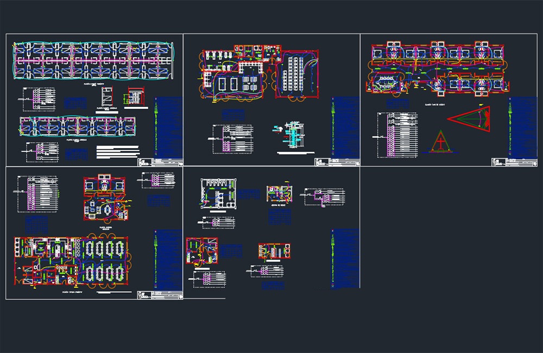Select the white-outlined plan atop fifth sheet
The height and width of the screenshot is (353, 543).
(x=218, y=193)
